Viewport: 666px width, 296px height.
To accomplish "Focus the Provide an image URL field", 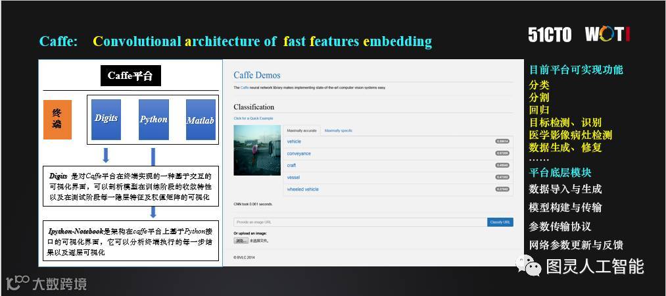I will pyautogui.click(x=360, y=222).
